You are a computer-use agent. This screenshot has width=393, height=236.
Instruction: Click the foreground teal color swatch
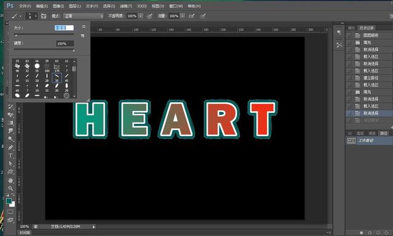(9, 201)
